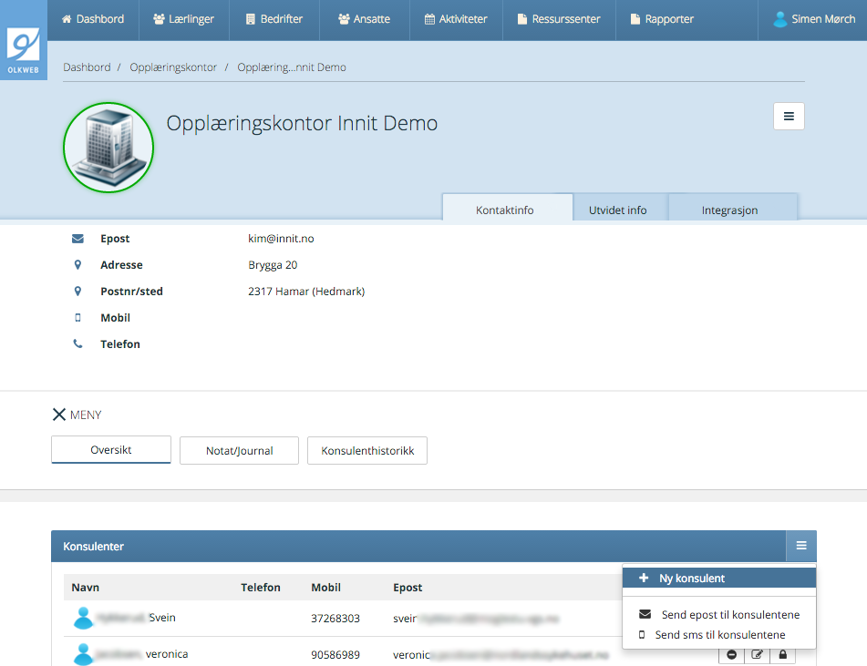Click the Konsulenter panel title
This screenshot has height=666, width=867.
[x=93, y=547]
